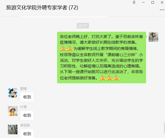The width and height of the screenshot is (165, 138).
Task: Click the sender name 苗博
Action: (x=23, y=89)
